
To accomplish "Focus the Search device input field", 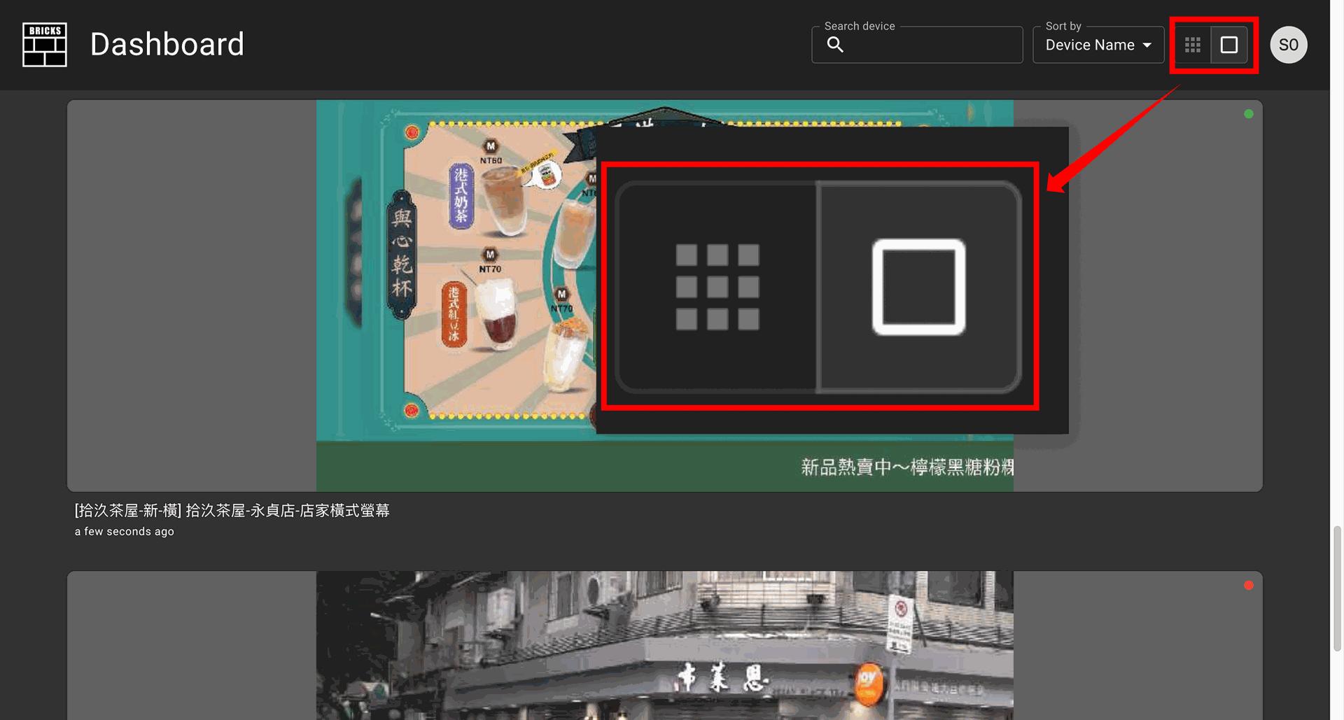I will tap(917, 45).
